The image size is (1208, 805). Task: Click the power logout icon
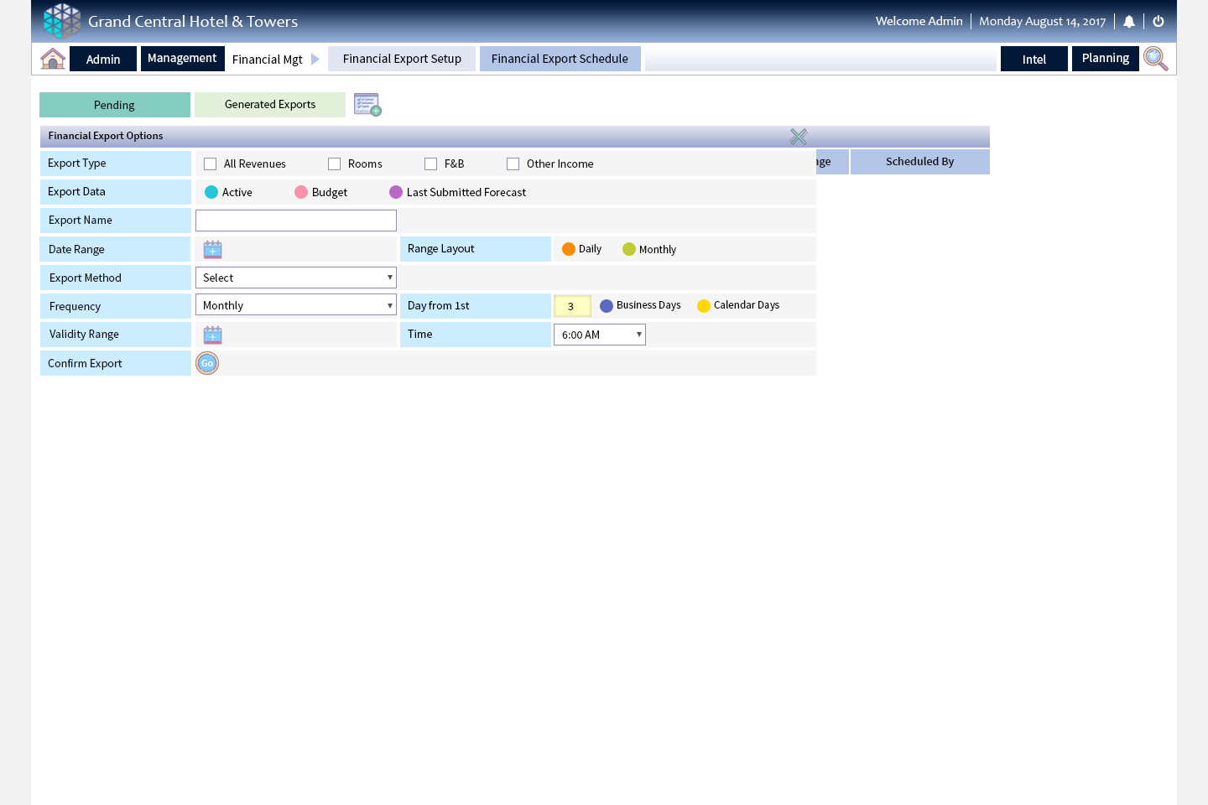coord(1159,22)
